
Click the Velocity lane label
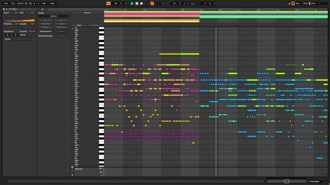[78, 169]
